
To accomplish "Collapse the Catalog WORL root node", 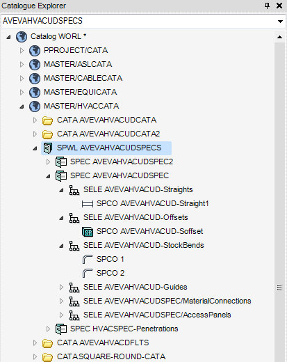I will click(x=8, y=37).
